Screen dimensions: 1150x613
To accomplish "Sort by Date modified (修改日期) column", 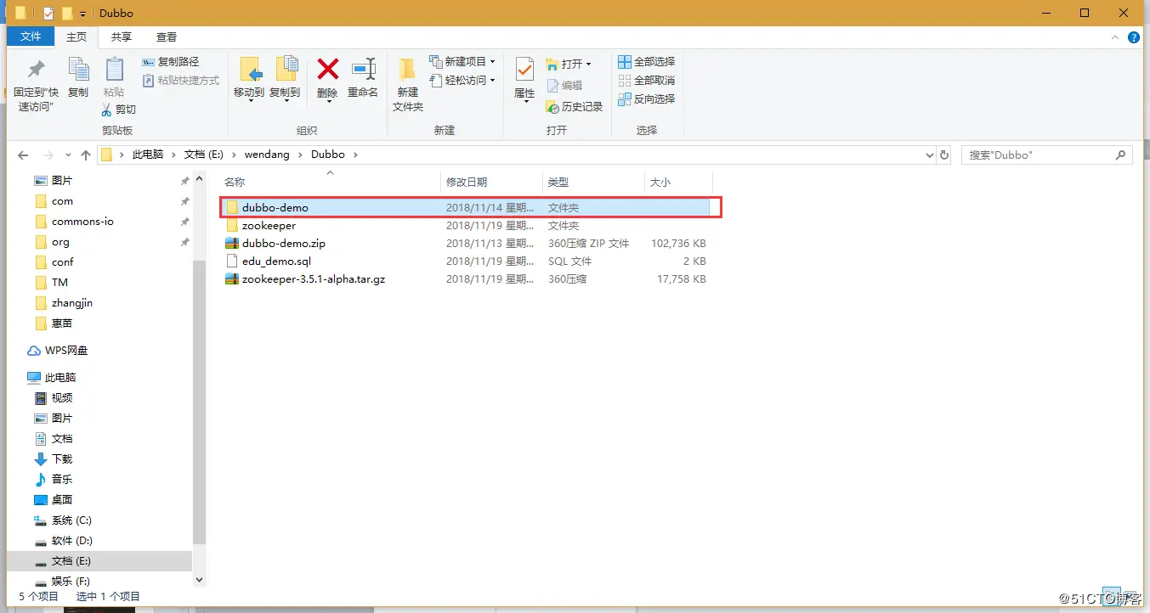I will [x=467, y=183].
